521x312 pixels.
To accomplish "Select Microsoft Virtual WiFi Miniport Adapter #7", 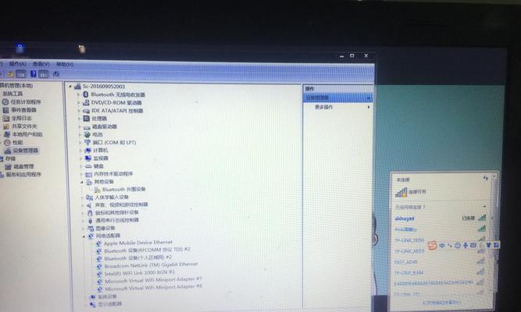I will click(x=153, y=280).
